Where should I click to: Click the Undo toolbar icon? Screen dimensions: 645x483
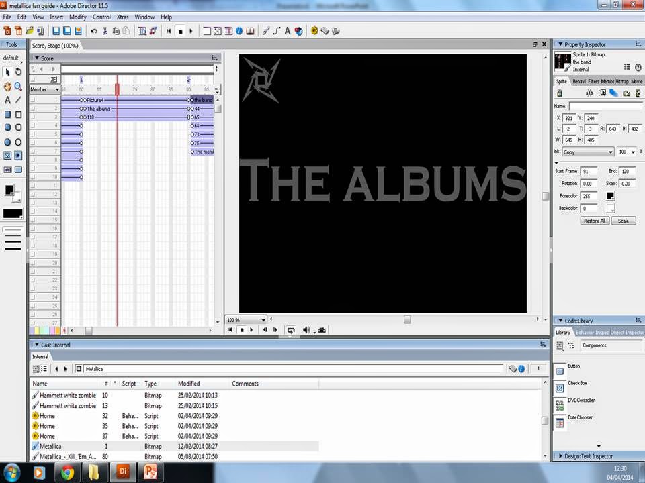point(94,31)
